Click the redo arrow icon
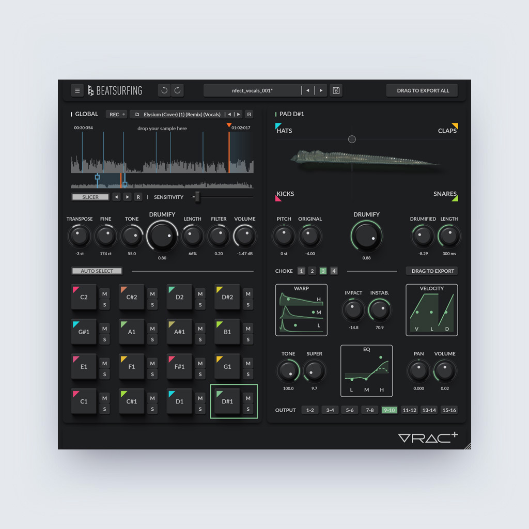Image resolution: width=529 pixels, height=529 pixels. tap(178, 90)
